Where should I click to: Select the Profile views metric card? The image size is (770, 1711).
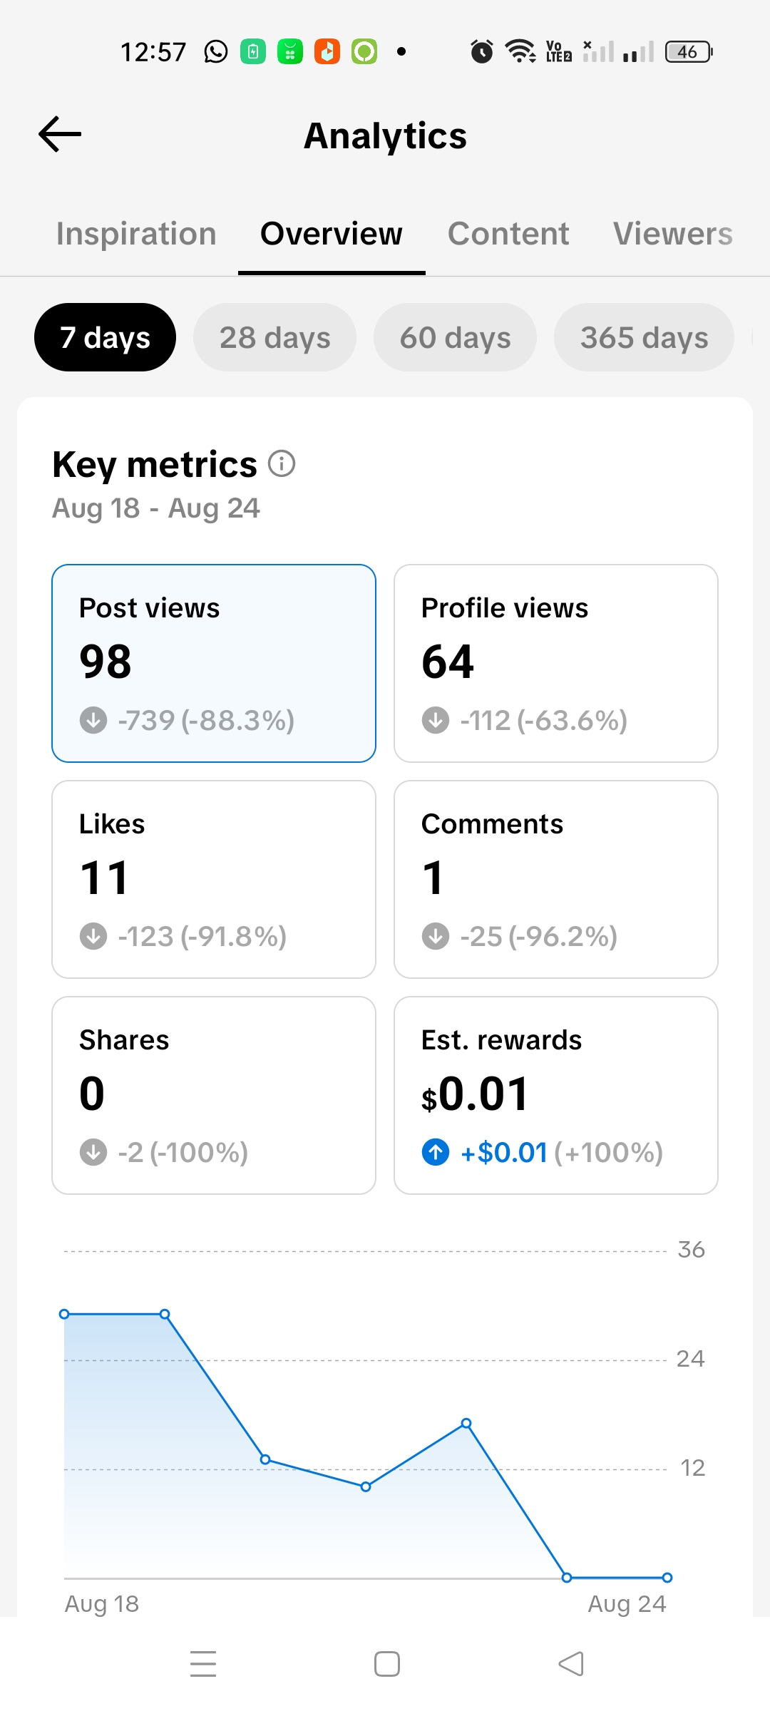coord(556,663)
